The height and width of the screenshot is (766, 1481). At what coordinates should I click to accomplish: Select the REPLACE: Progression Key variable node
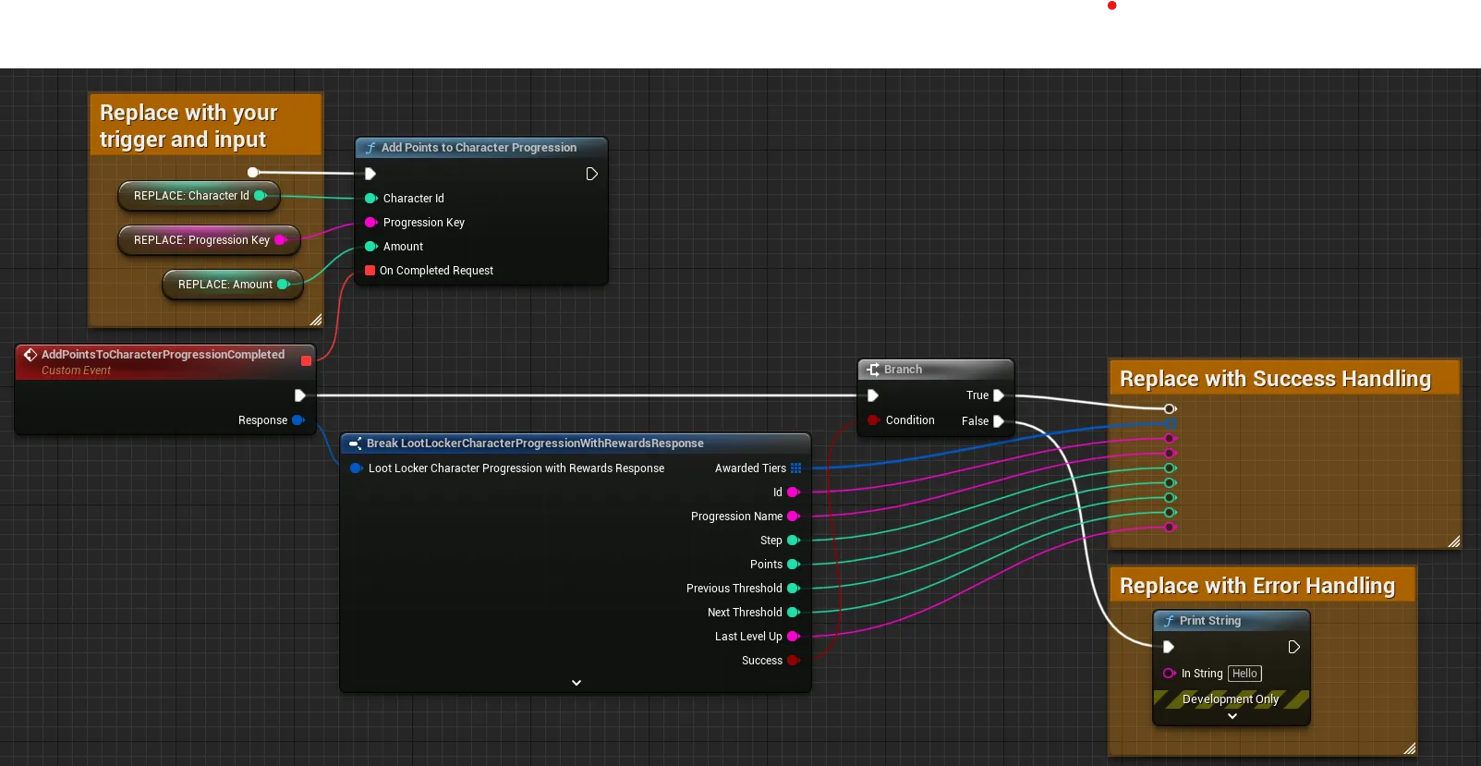point(209,240)
